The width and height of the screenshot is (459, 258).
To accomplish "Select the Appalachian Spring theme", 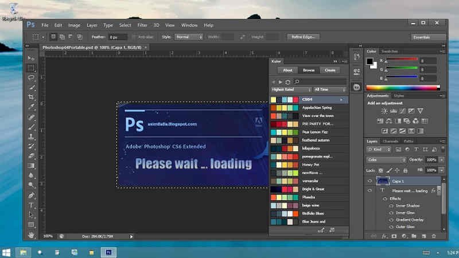I will [309, 108].
